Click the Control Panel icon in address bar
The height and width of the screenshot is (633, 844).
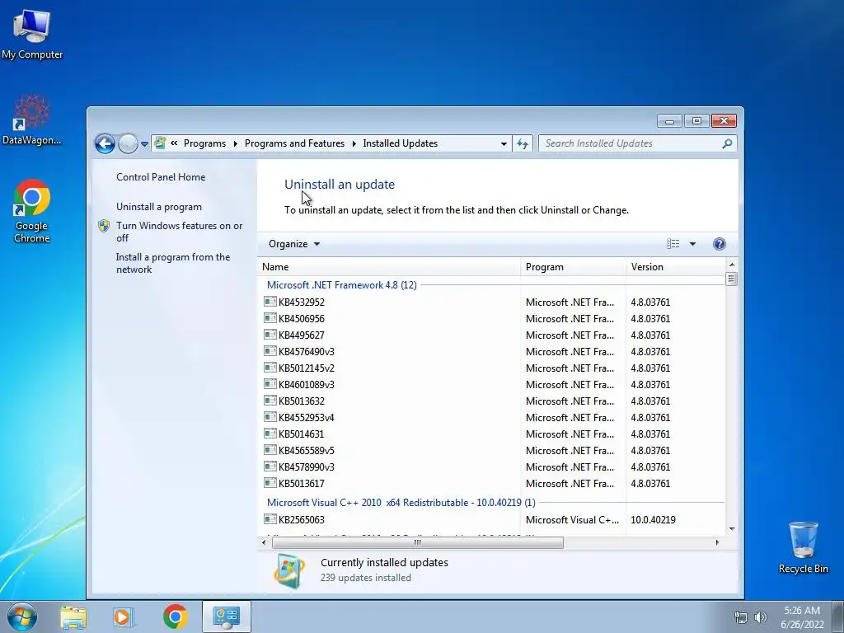click(160, 143)
